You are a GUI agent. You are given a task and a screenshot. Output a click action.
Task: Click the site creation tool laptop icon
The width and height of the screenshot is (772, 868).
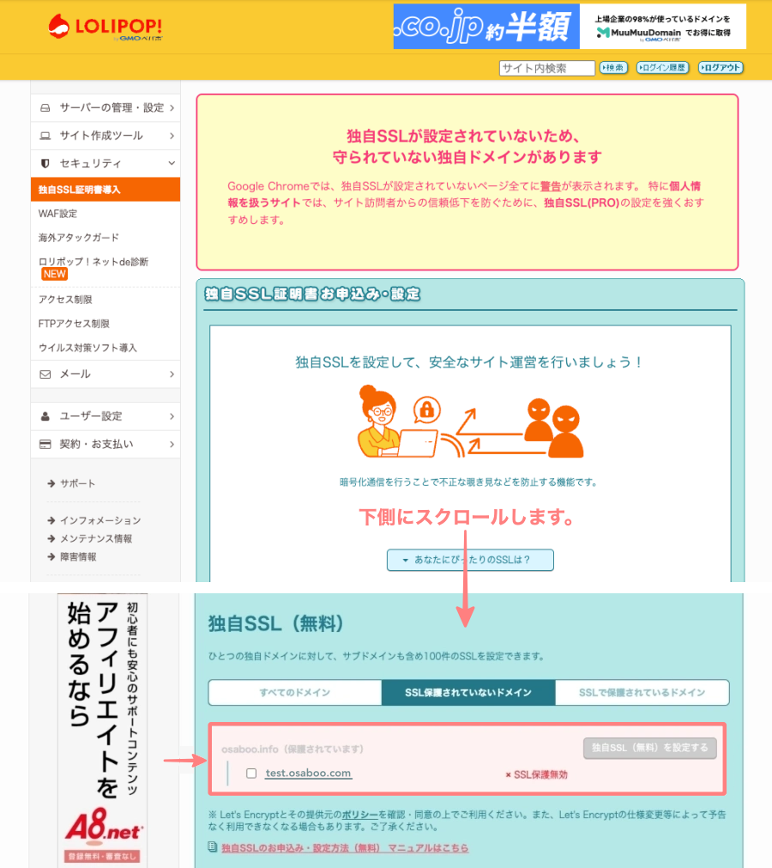tap(45, 136)
